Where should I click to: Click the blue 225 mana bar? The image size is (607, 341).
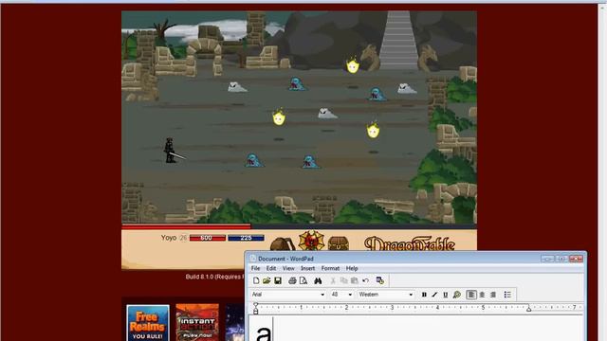click(246, 238)
